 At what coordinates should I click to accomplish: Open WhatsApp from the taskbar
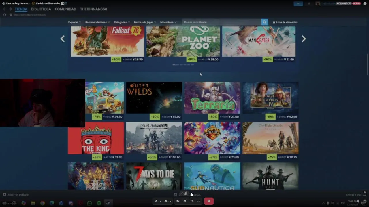pyautogui.click(x=89, y=203)
